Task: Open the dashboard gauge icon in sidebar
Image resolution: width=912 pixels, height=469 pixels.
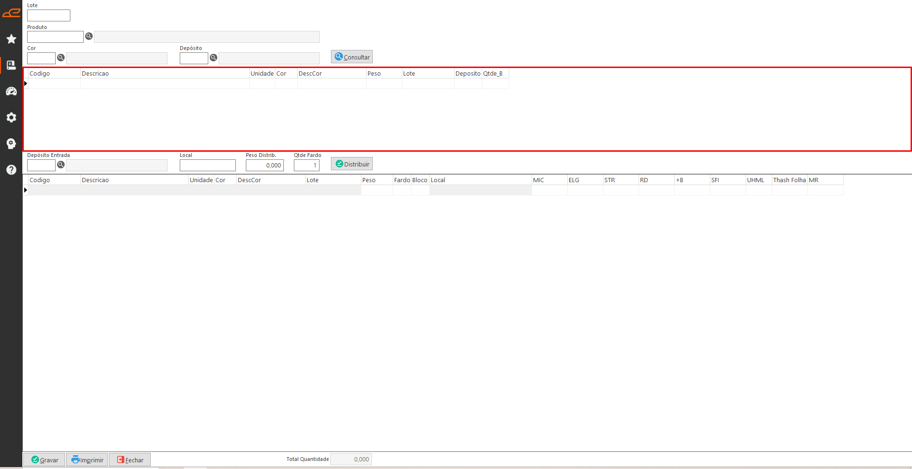Action: point(11,91)
